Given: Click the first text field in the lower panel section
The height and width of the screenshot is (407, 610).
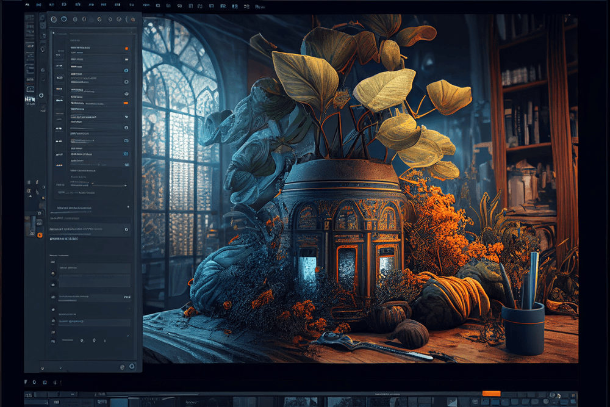Looking at the screenshot, I should pos(95,268).
